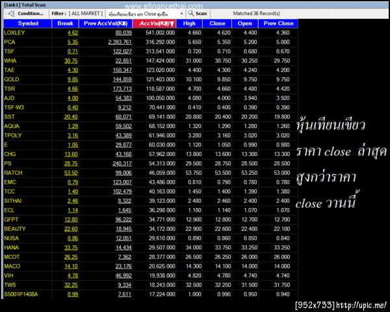The image size is (390, 312).
Task: Select the MACO symbol
Action: click(12, 266)
